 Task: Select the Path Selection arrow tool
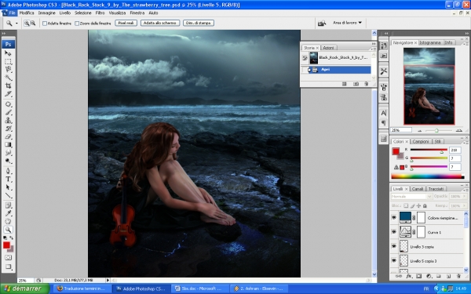click(8, 187)
